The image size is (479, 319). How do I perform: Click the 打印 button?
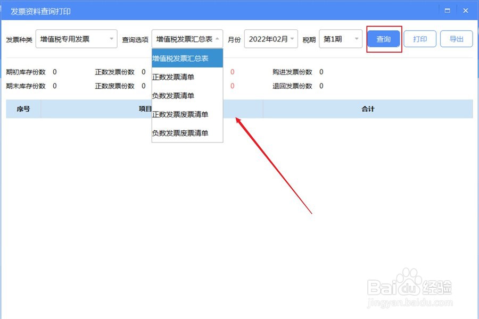coord(420,39)
